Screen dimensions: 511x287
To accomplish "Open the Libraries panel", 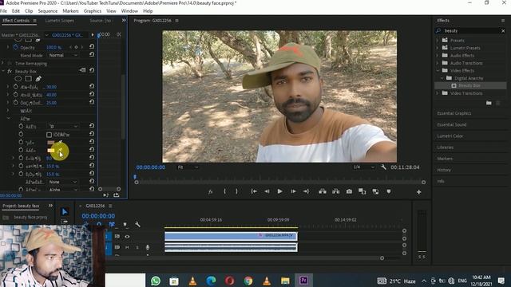I will tap(446, 147).
